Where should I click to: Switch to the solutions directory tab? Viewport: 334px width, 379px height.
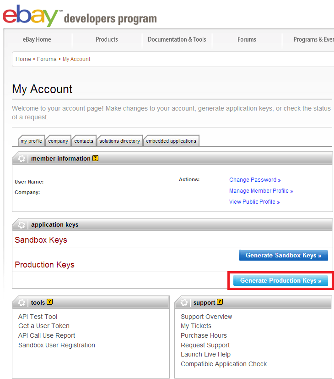119,141
